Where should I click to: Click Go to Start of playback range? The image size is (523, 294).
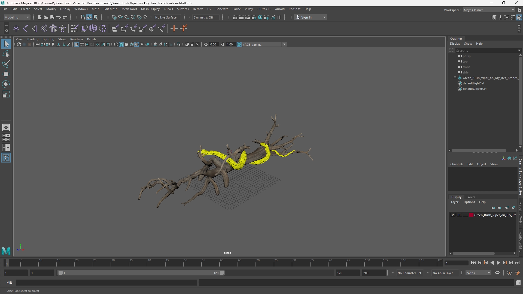pyautogui.click(x=473, y=263)
